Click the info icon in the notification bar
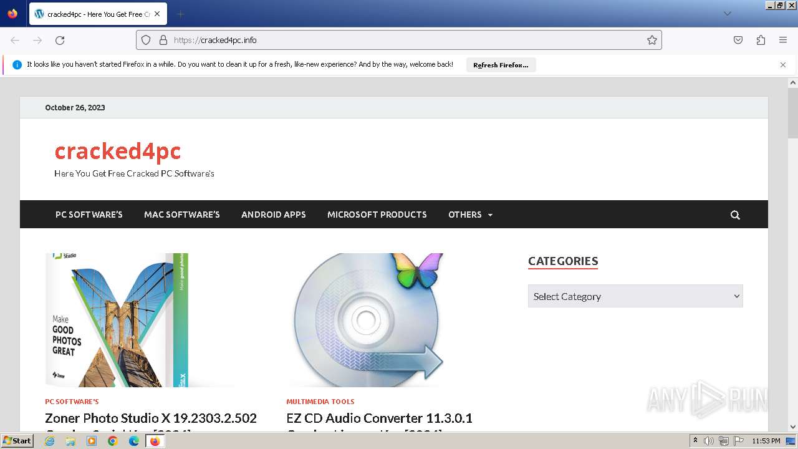The height and width of the screenshot is (449, 798). (17, 65)
